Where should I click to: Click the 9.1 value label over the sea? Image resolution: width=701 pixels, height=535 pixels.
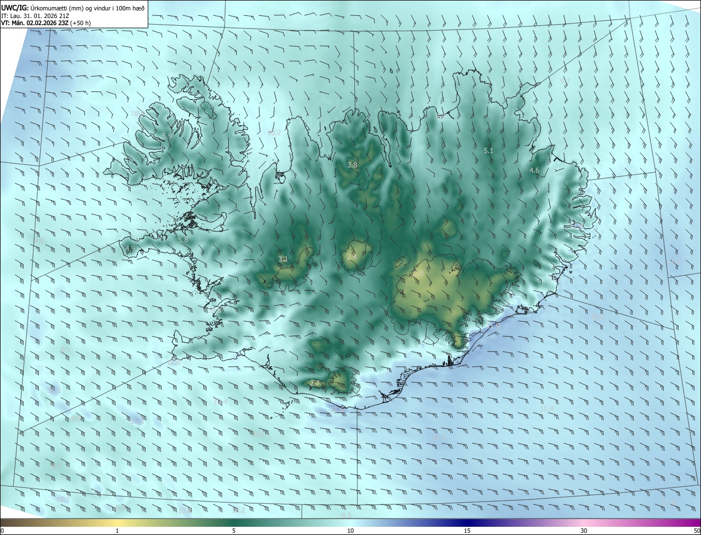66,350
